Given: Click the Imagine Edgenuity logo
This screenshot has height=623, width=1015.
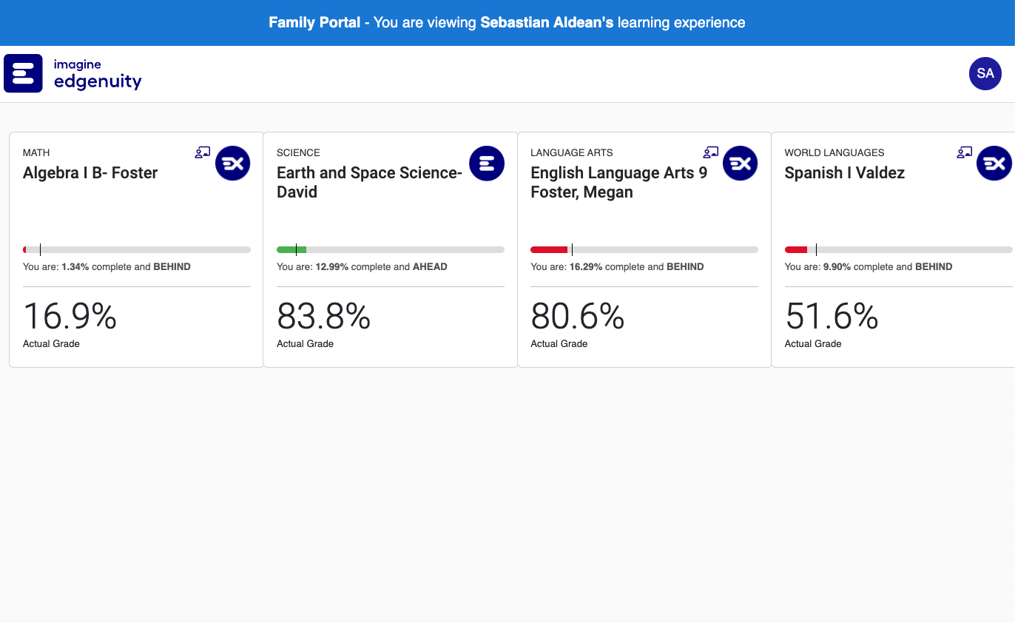Looking at the screenshot, I should pos(72,73).
